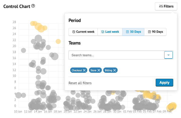Remove the Store team tag
The image size is (181, 118).
pos(99,70)
